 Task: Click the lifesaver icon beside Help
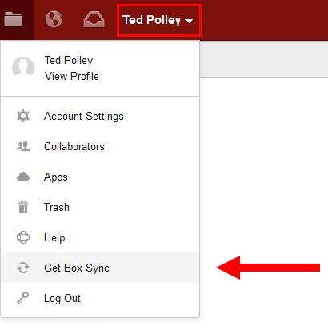coord(23,237)
